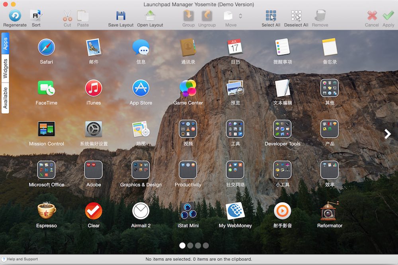Select the Game Center icon

click(x=188, y=88)
